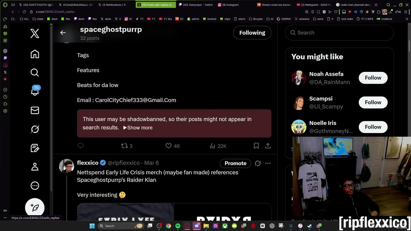Open File Explorer from the taskbar
Viewport: 411px width, 231px height.
pyautogui.click(x=206, y=226)
